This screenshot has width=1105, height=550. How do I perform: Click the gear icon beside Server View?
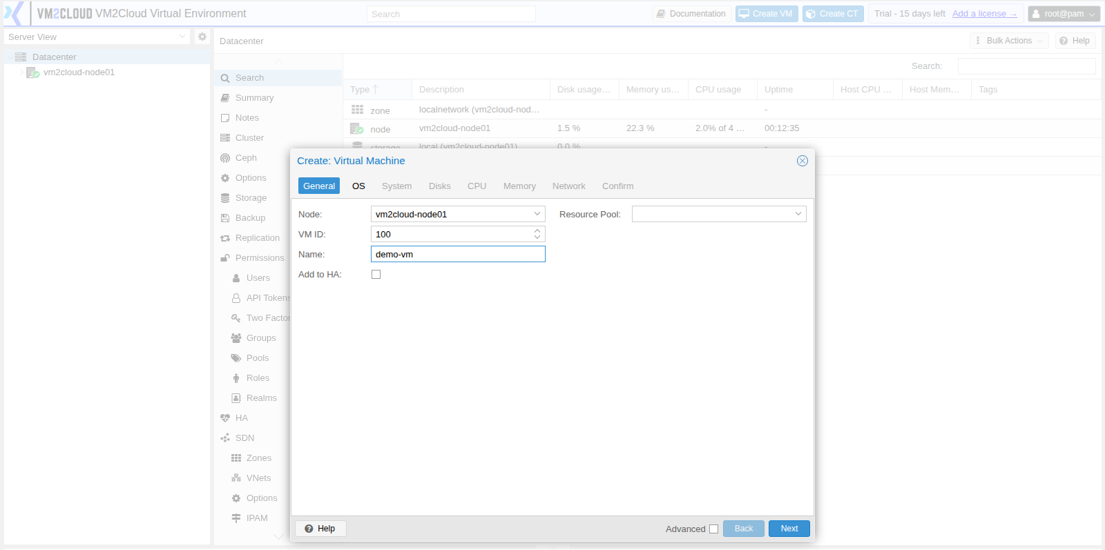point(202,37)
